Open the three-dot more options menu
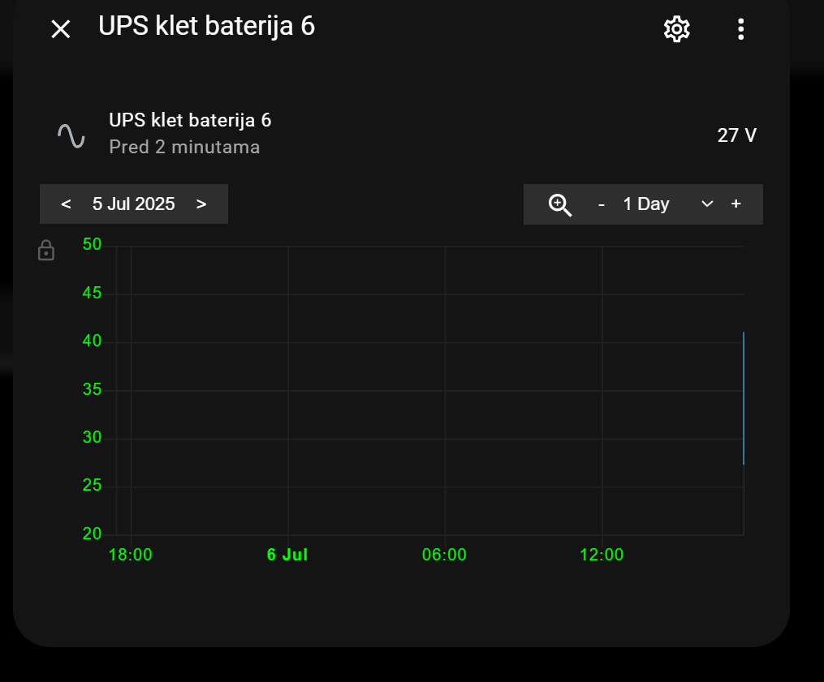 (740, 29)
